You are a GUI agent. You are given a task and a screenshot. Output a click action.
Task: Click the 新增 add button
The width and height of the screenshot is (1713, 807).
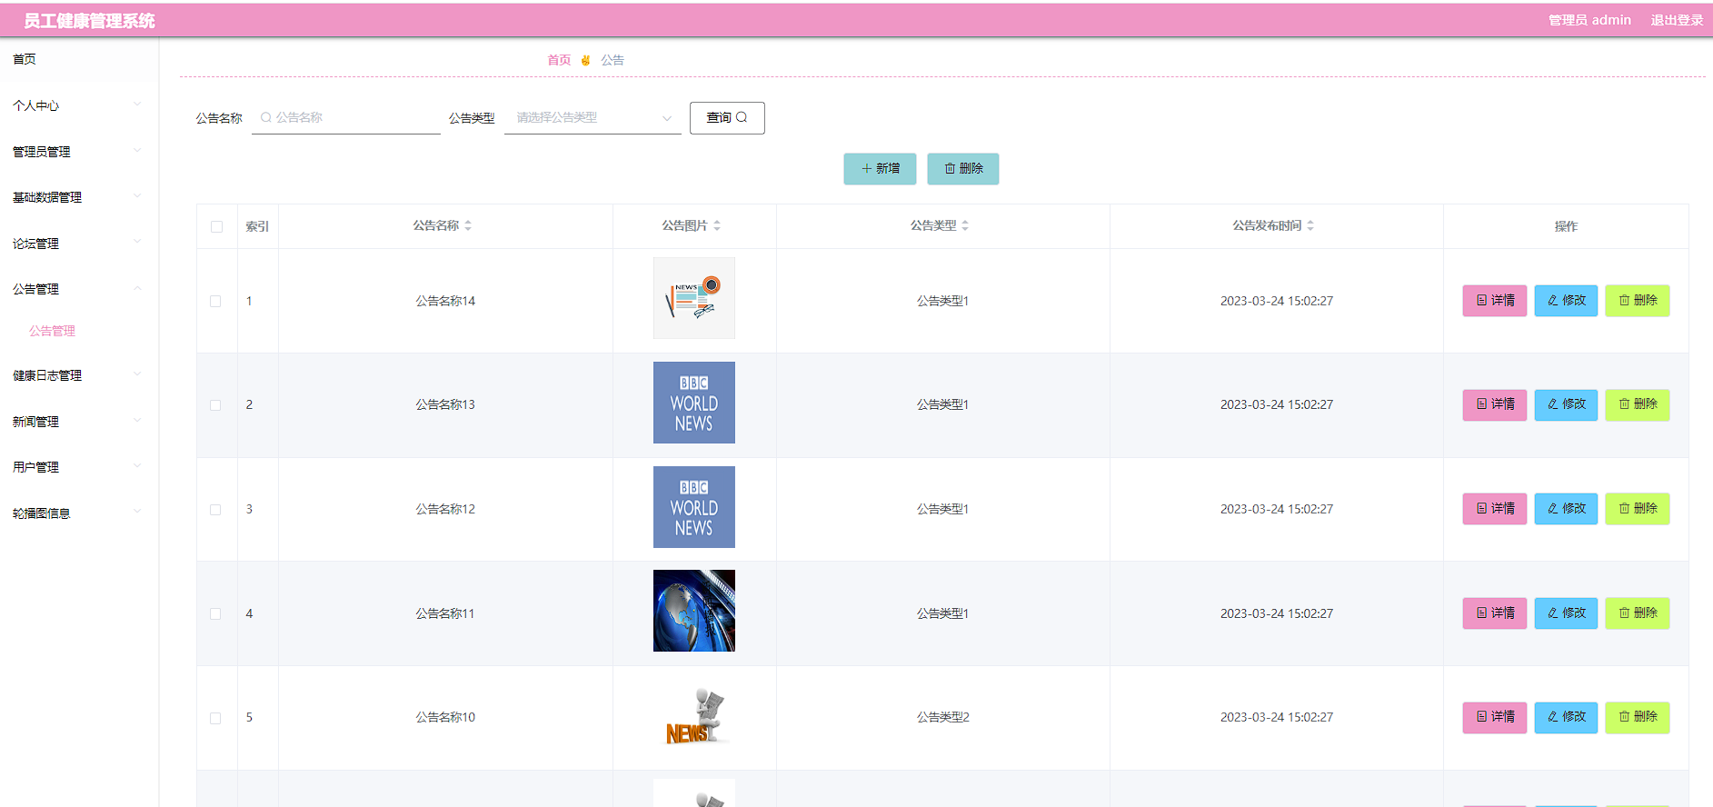point(880,169)
